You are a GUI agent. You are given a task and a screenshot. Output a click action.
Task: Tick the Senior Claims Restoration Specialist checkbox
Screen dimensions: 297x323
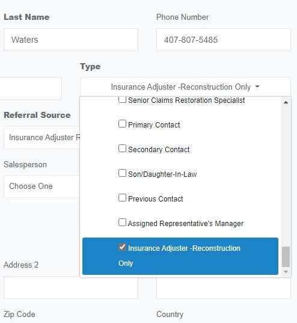tap(122, 100)
